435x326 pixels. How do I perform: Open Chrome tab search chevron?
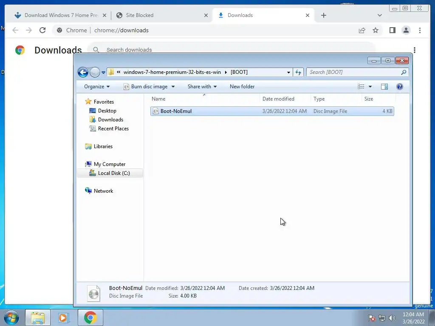pyautogui.click(x=379, y=15)
